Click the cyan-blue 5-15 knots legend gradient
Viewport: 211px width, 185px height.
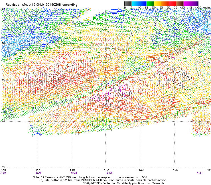139,3
